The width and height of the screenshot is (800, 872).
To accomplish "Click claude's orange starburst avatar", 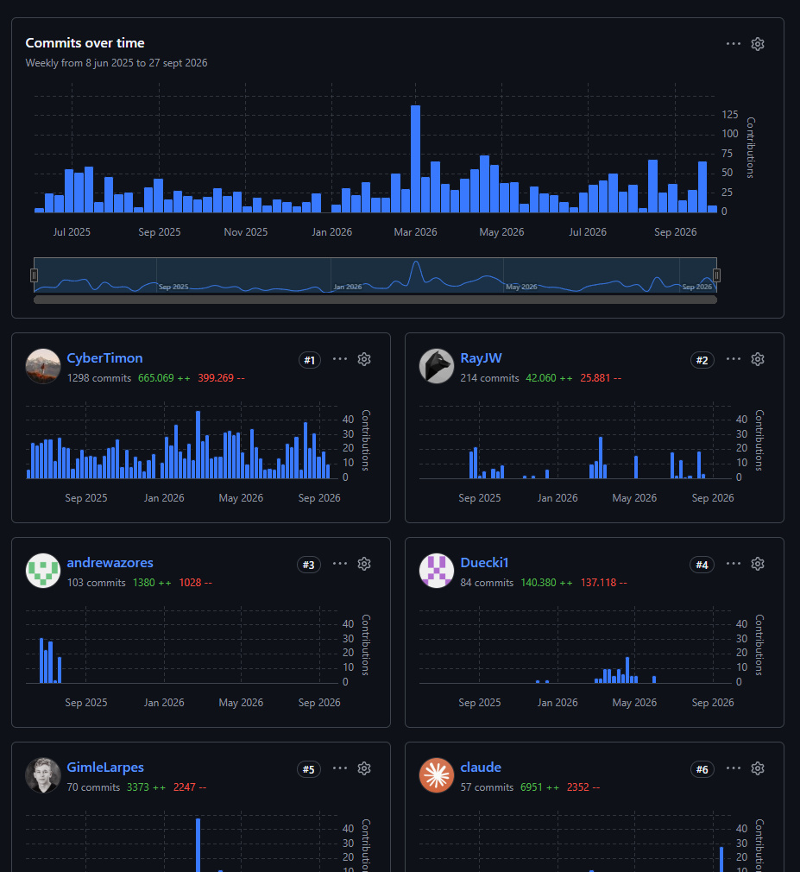I will [437, 775].
